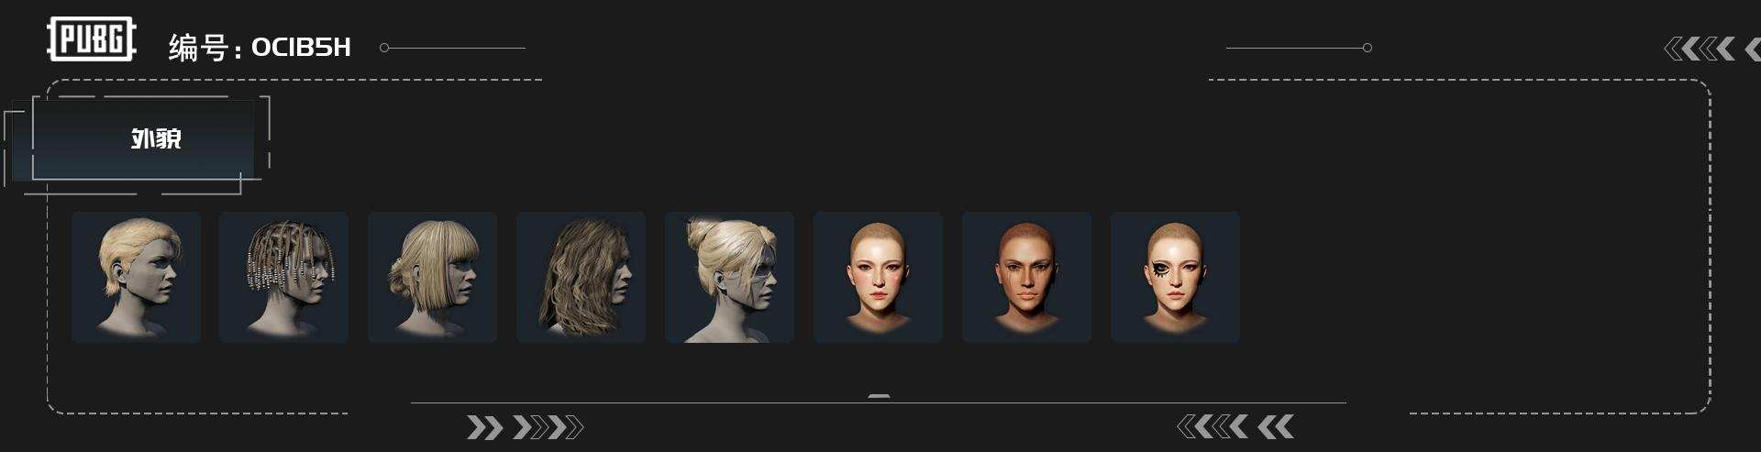This screenshot has height=452, width=1761.
Task: Choose the long wavy brown hairstyle
Action: pos(581,277)
